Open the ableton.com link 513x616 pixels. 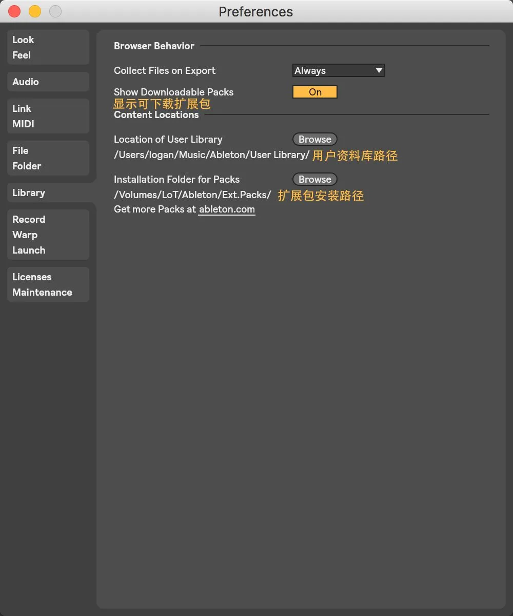[x=227, y=209]
